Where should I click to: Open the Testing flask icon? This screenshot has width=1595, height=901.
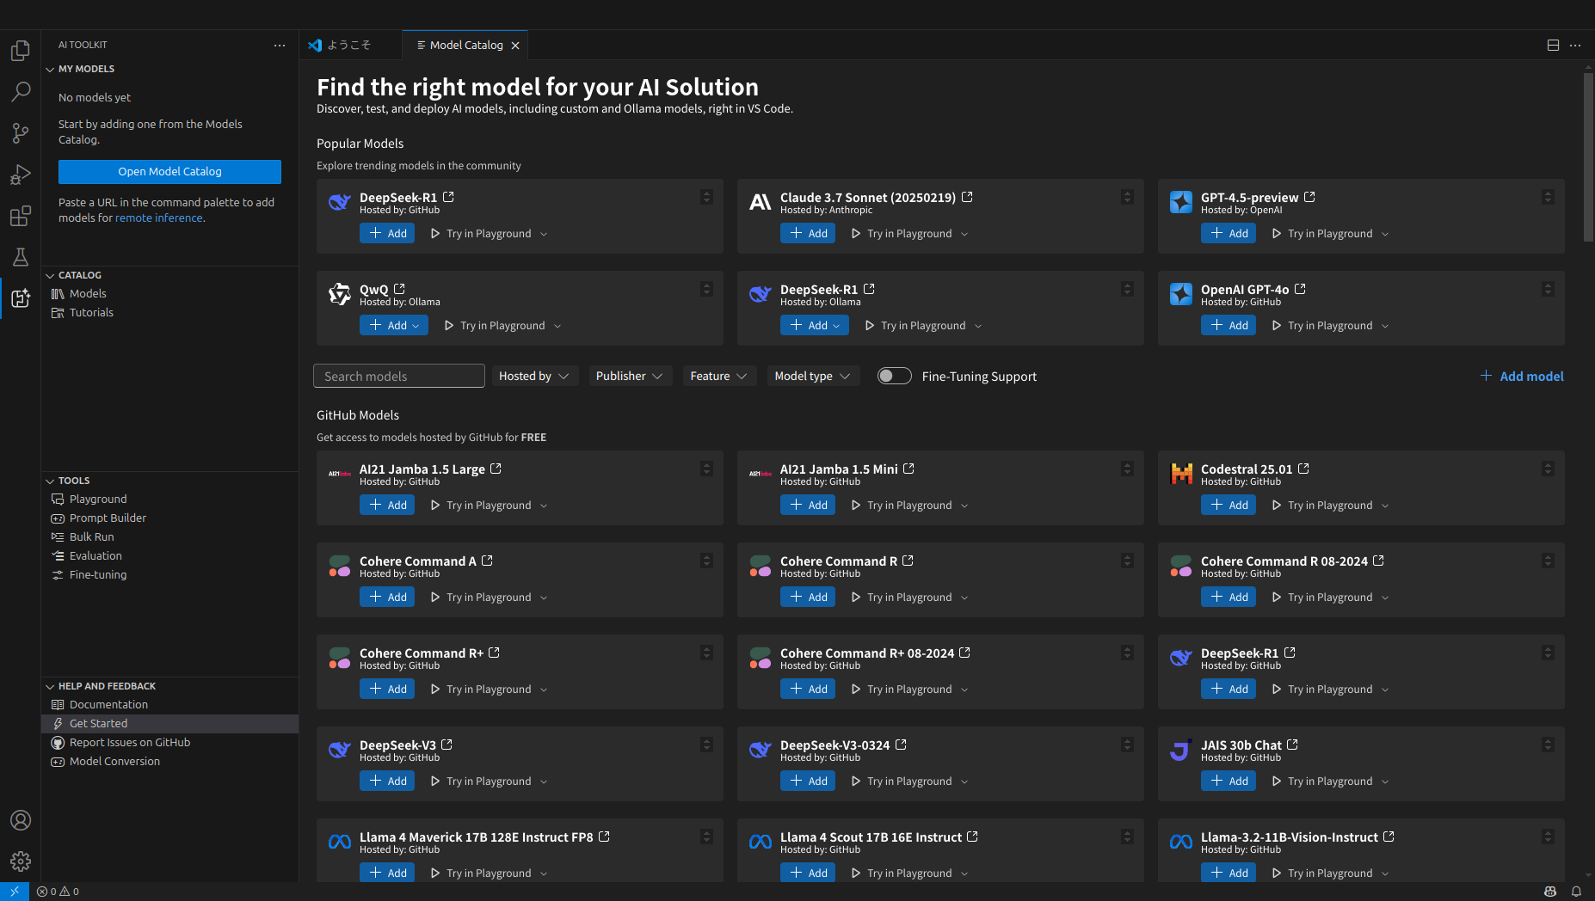coord(21,257)
